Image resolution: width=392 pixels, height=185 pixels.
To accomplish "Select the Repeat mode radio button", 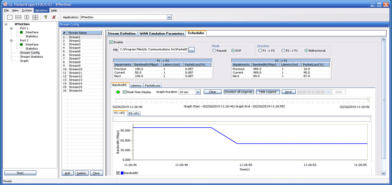I will (x=214, y=51).
